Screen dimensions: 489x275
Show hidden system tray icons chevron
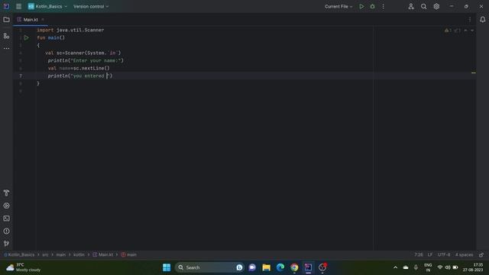(395, 267)
